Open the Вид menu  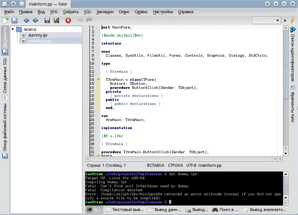[x=41, y=12]
